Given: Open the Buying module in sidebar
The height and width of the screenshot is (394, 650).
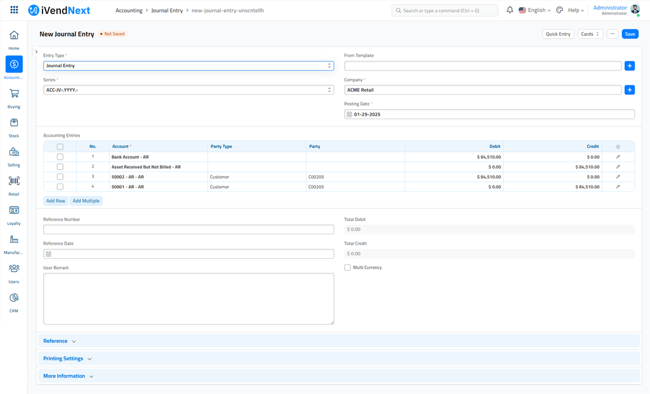Looking at the screenshot, I should tap(14, 94).
